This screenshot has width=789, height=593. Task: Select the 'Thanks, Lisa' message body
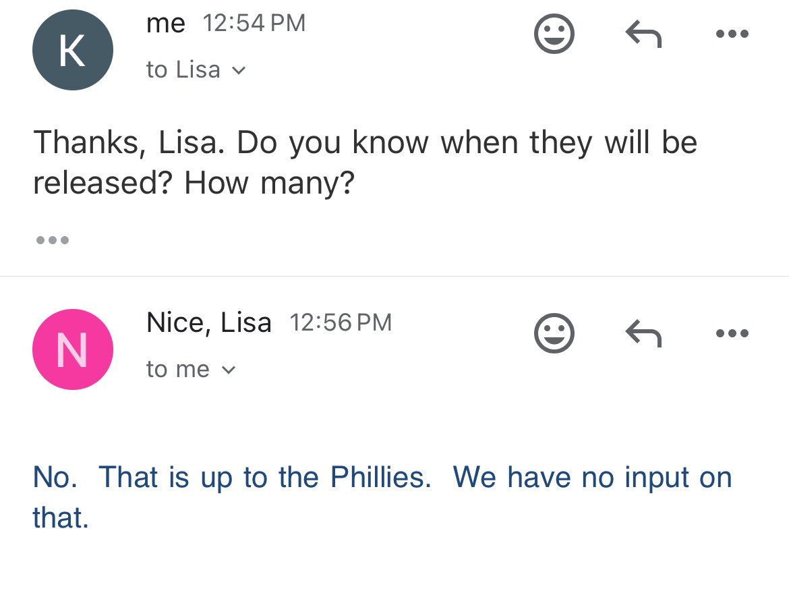366,163
